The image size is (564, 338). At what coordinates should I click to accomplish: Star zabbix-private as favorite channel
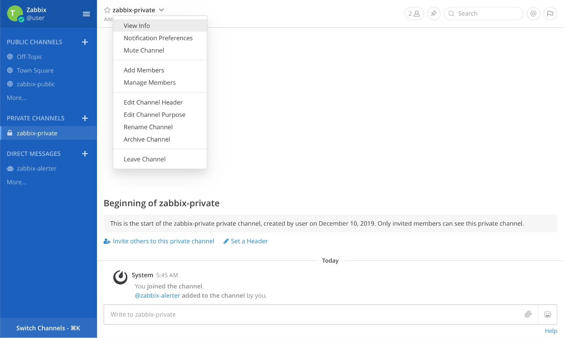107,10
